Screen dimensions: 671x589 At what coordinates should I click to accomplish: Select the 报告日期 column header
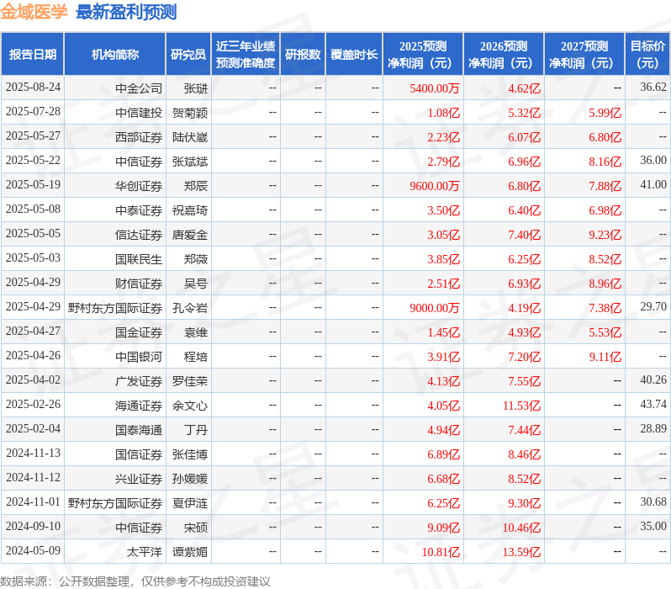(33, 55)
